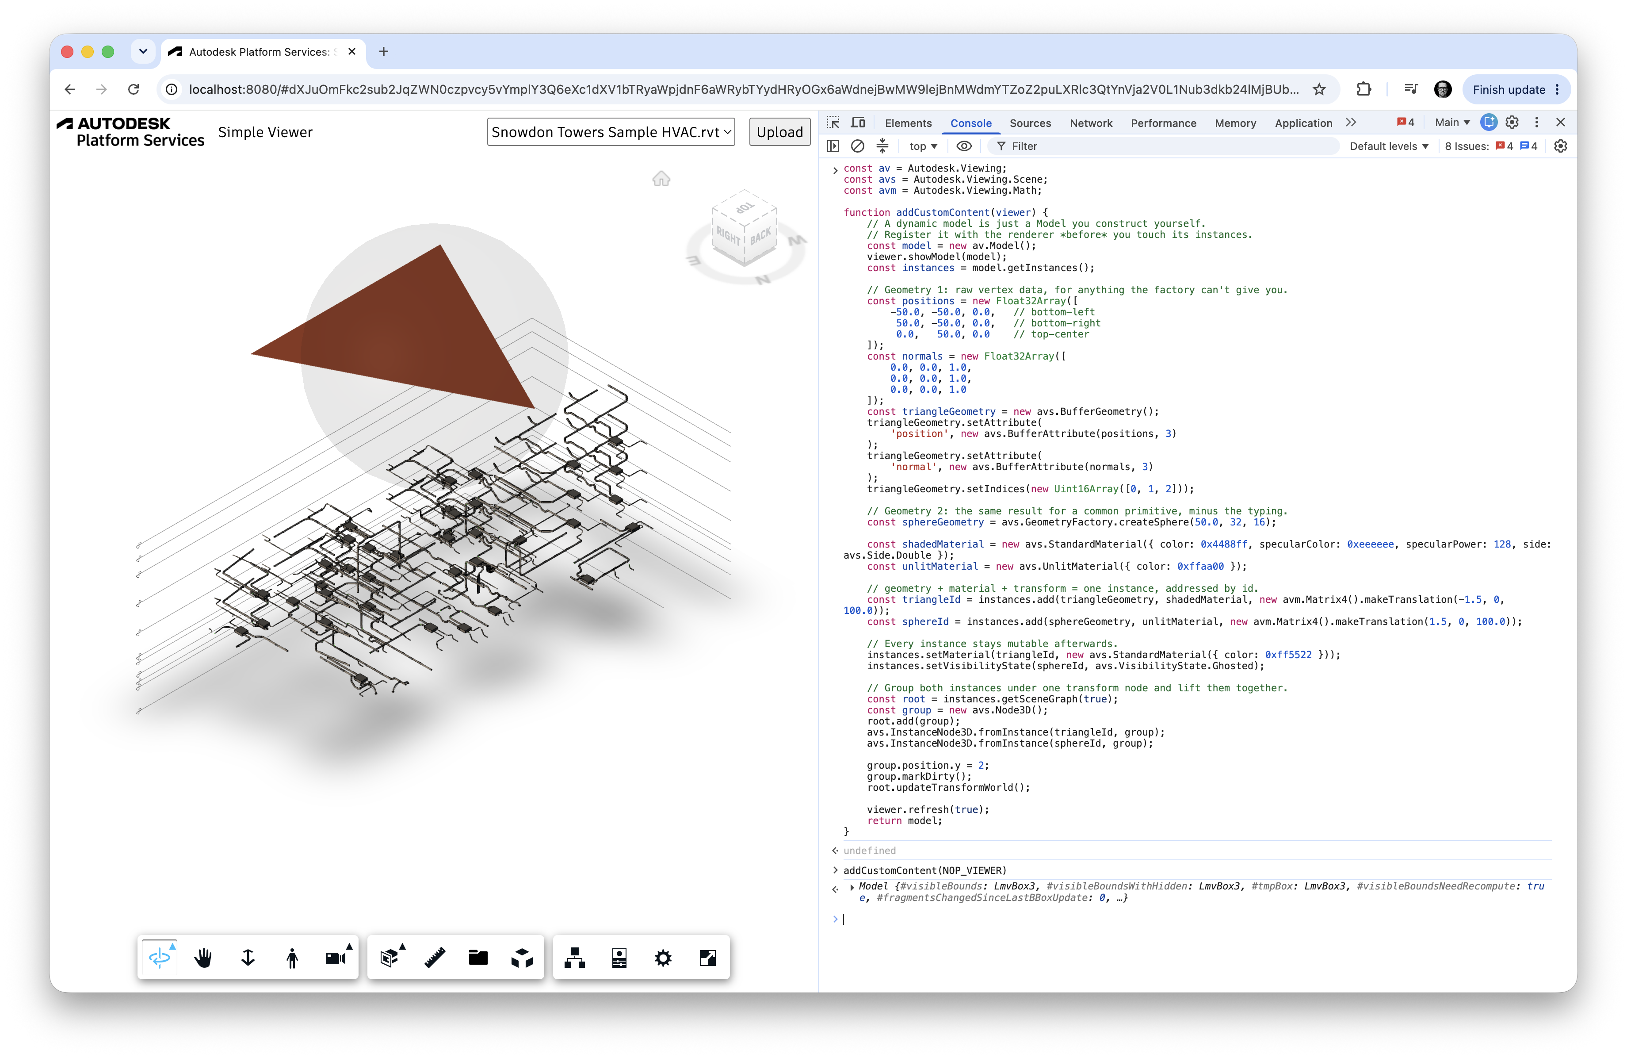
Task: Go back to previous page
Action: point(70,89)
